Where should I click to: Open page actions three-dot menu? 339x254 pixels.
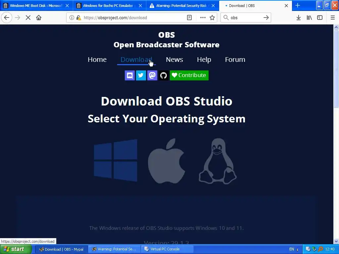(x=203, y=18)
